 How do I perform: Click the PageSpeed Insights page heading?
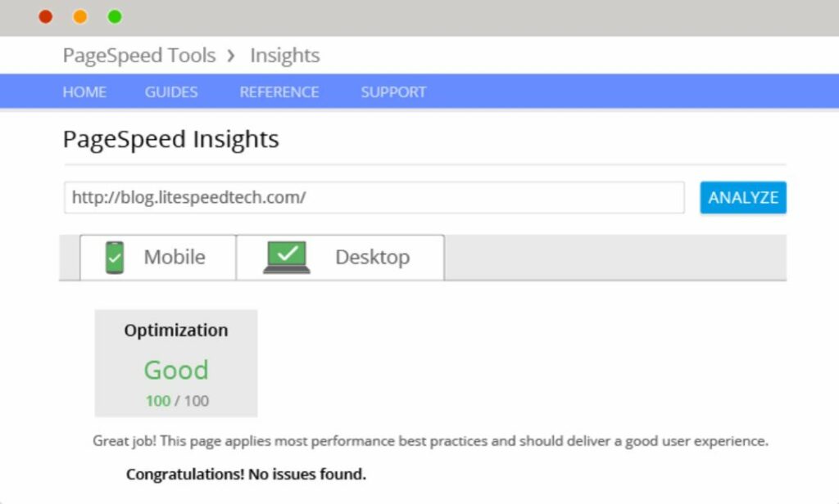coord(170,139)
